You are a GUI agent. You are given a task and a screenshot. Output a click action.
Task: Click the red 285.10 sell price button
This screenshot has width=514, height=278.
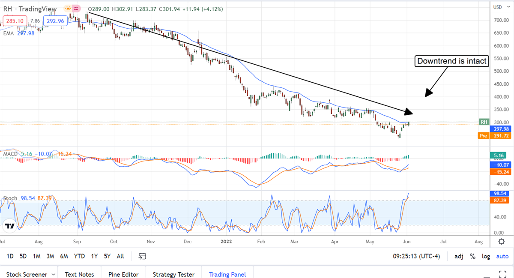coord(15,21)
